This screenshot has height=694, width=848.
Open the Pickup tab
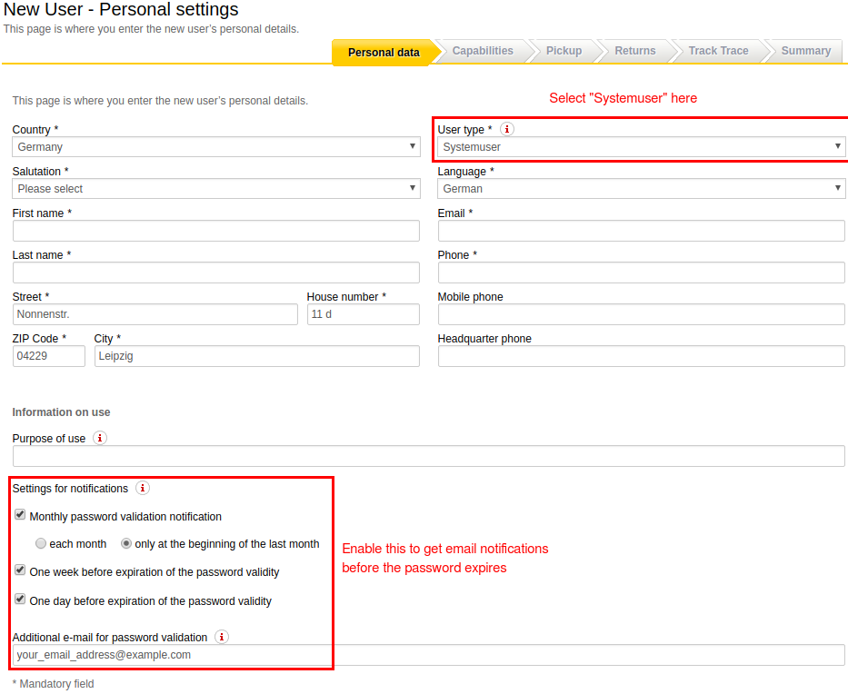tap(564, 51)
